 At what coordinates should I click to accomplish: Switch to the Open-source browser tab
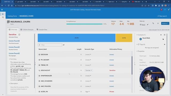[111, 2]
